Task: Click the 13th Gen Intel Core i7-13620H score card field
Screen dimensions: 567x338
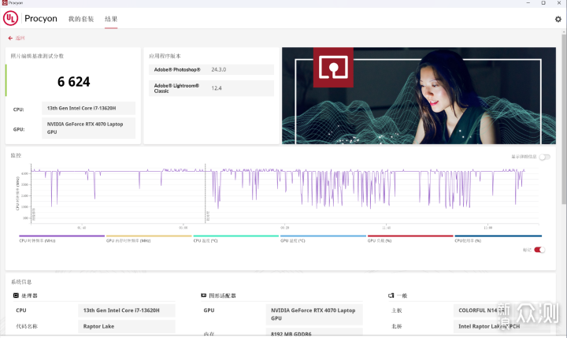Action: click(88, 108)
